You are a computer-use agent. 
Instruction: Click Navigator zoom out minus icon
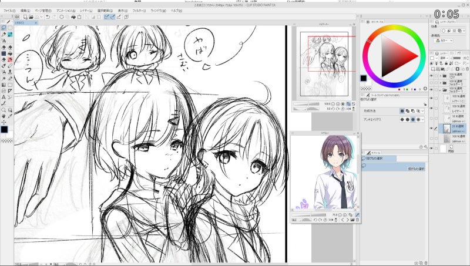tap(333, 104)
